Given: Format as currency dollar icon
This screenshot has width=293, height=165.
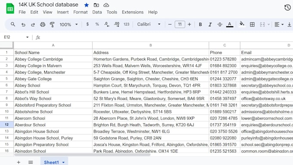Looking at the screenshot, I should pyautogui.click(x=87, y=24).
